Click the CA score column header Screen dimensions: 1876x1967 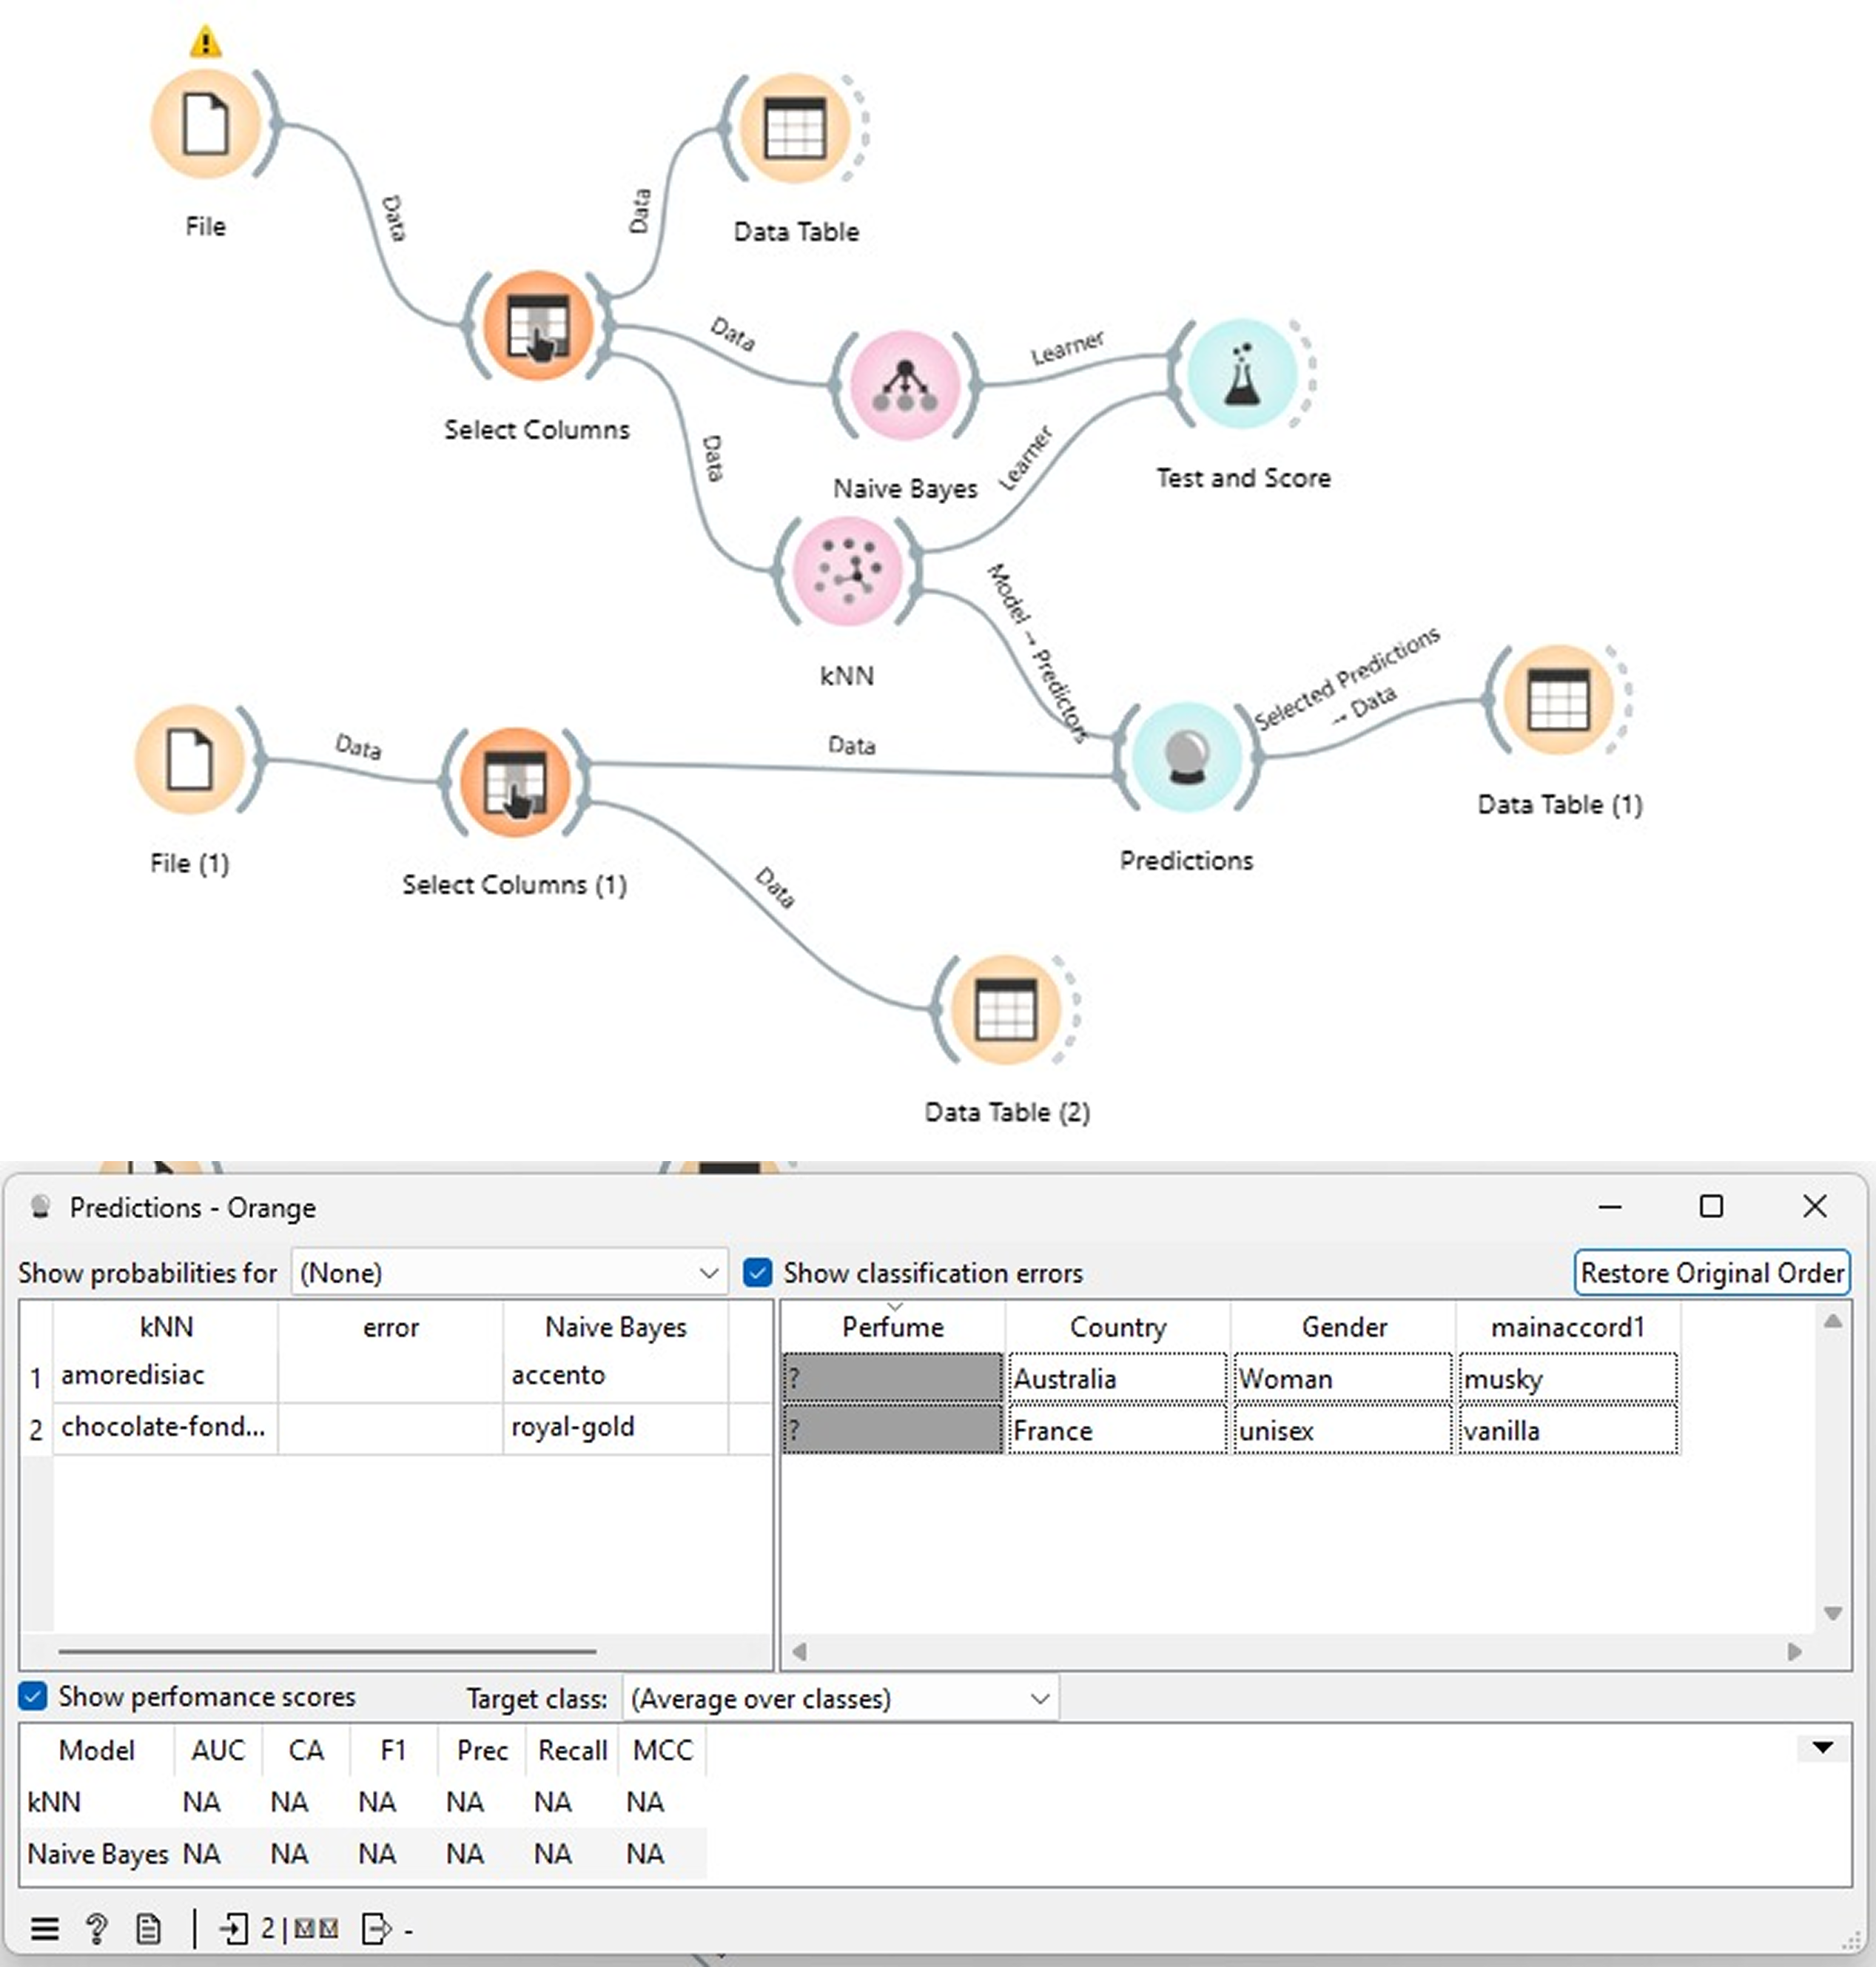tap(306, 1750)
